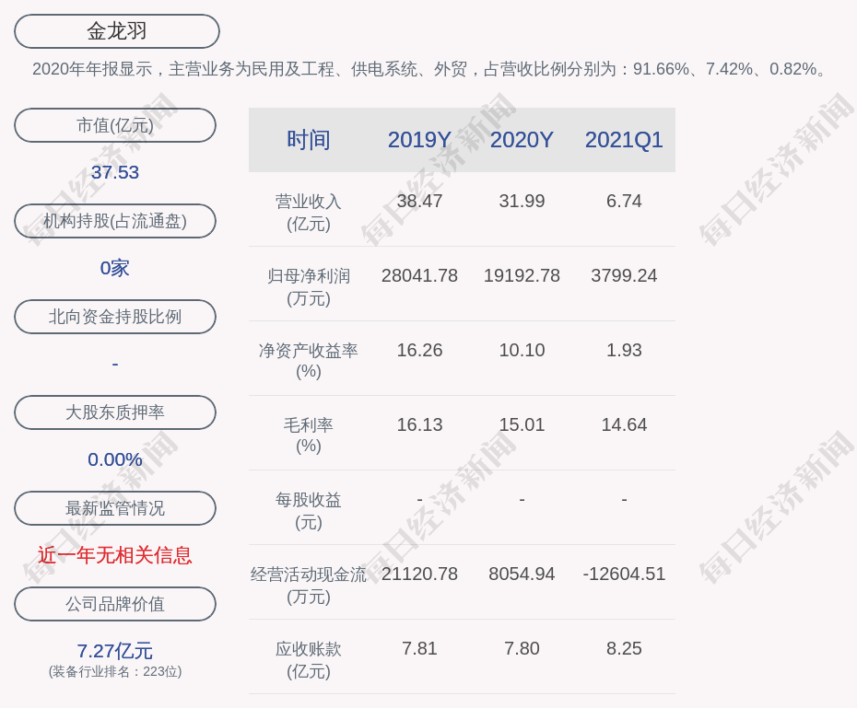Select cash flow value 21120.78
This screenshot has width=857, height=708.
point(420,574)
